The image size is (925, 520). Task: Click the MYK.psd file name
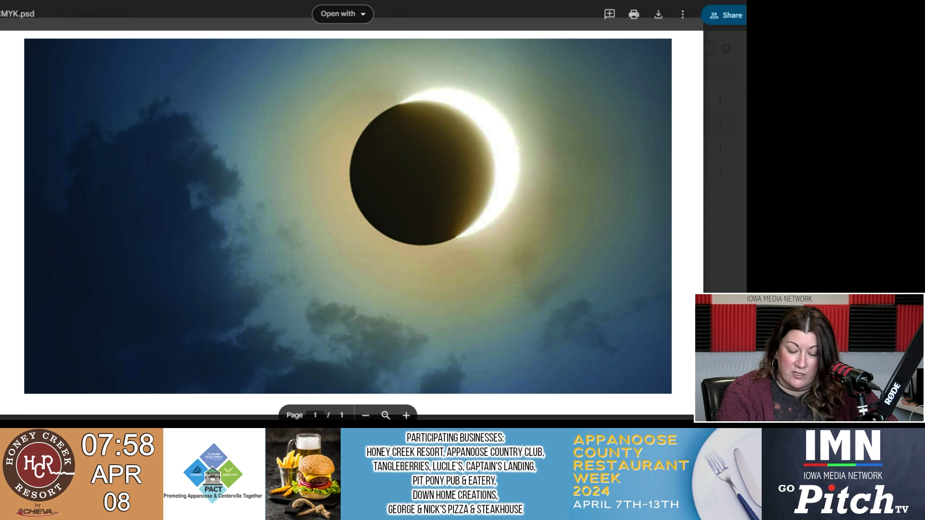coord(17,14)
